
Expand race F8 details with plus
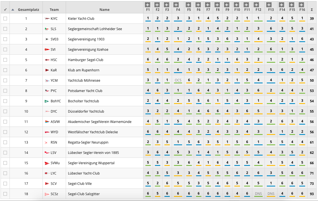[218, 5]
